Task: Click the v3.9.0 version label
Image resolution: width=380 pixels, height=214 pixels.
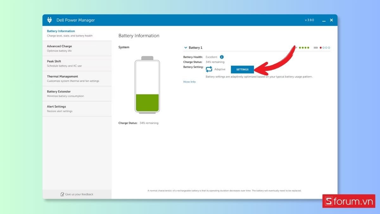Action: (309, 20)
